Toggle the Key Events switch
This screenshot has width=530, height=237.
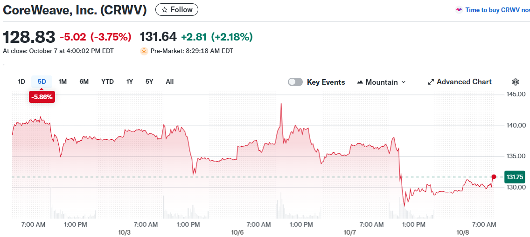295,82
